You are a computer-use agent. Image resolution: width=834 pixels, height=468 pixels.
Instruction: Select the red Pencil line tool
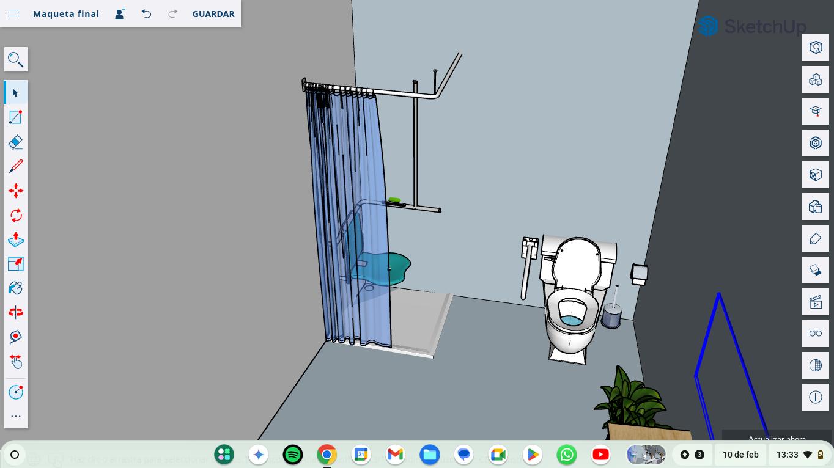pyautogui.click(x=16, y=166)
